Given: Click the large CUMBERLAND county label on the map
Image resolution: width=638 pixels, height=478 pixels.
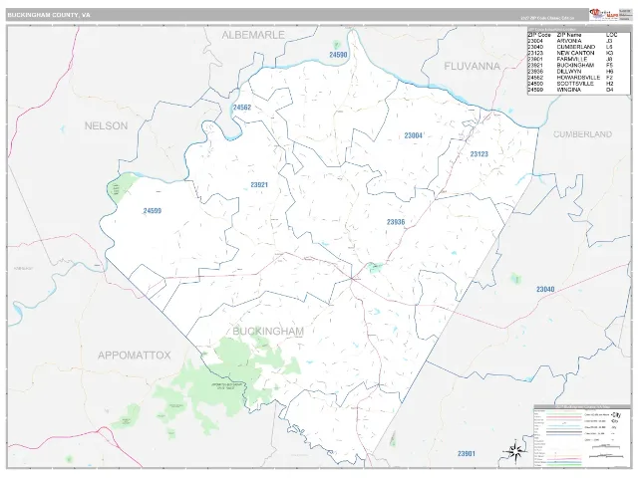Looking at the screenshot, I should [x=582, y=134].
